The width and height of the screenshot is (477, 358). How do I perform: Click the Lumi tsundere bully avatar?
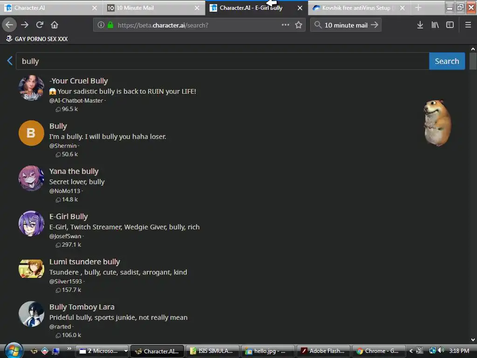pyautogui.click(x=31, y=268)
